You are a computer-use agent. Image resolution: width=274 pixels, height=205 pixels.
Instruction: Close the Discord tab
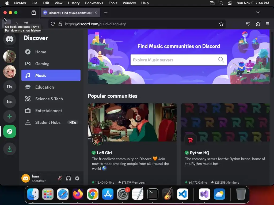tap(96, 13)
